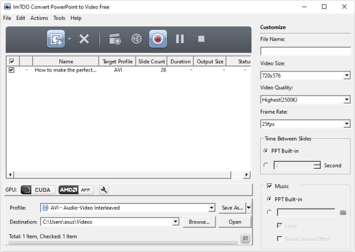This screenshot has height=252, width=355.
Task: Click the Output Size column header
Action: pyautogui.click(x=210, y=61)
